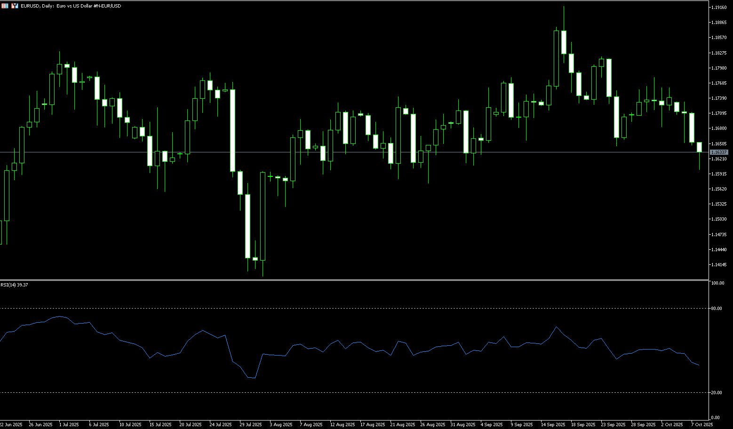Viewport: 733px width, 429px height.
Task: Click the EURUSD Daily chart title text
Action: (x=71, y=6)
